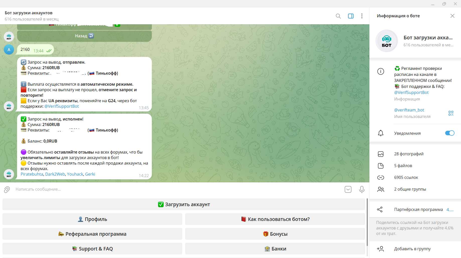Open Профиль from bot keyboard
The height and width of the screenshot is (258, 461).
tap(92, 219)
